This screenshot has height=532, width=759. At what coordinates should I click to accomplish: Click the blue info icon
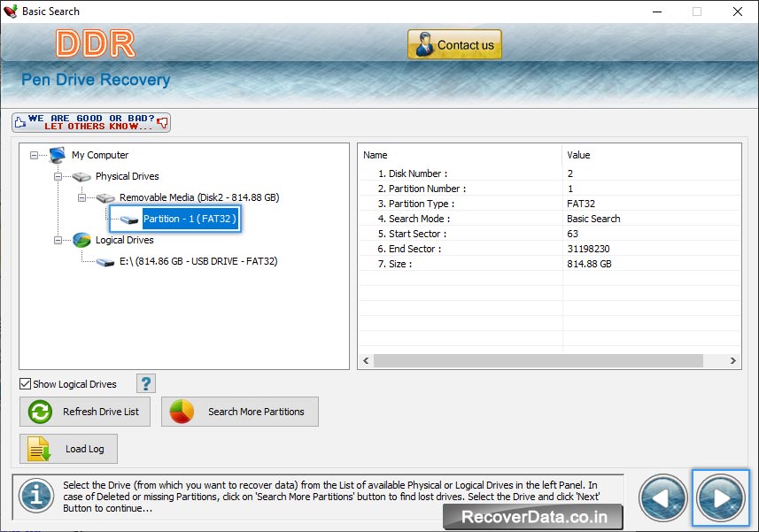point(36,496)
